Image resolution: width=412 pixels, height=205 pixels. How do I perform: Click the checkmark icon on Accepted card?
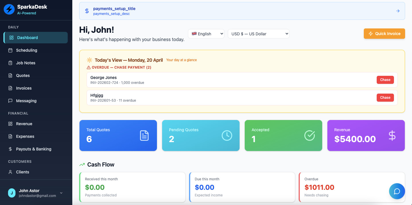click(310, 136)
